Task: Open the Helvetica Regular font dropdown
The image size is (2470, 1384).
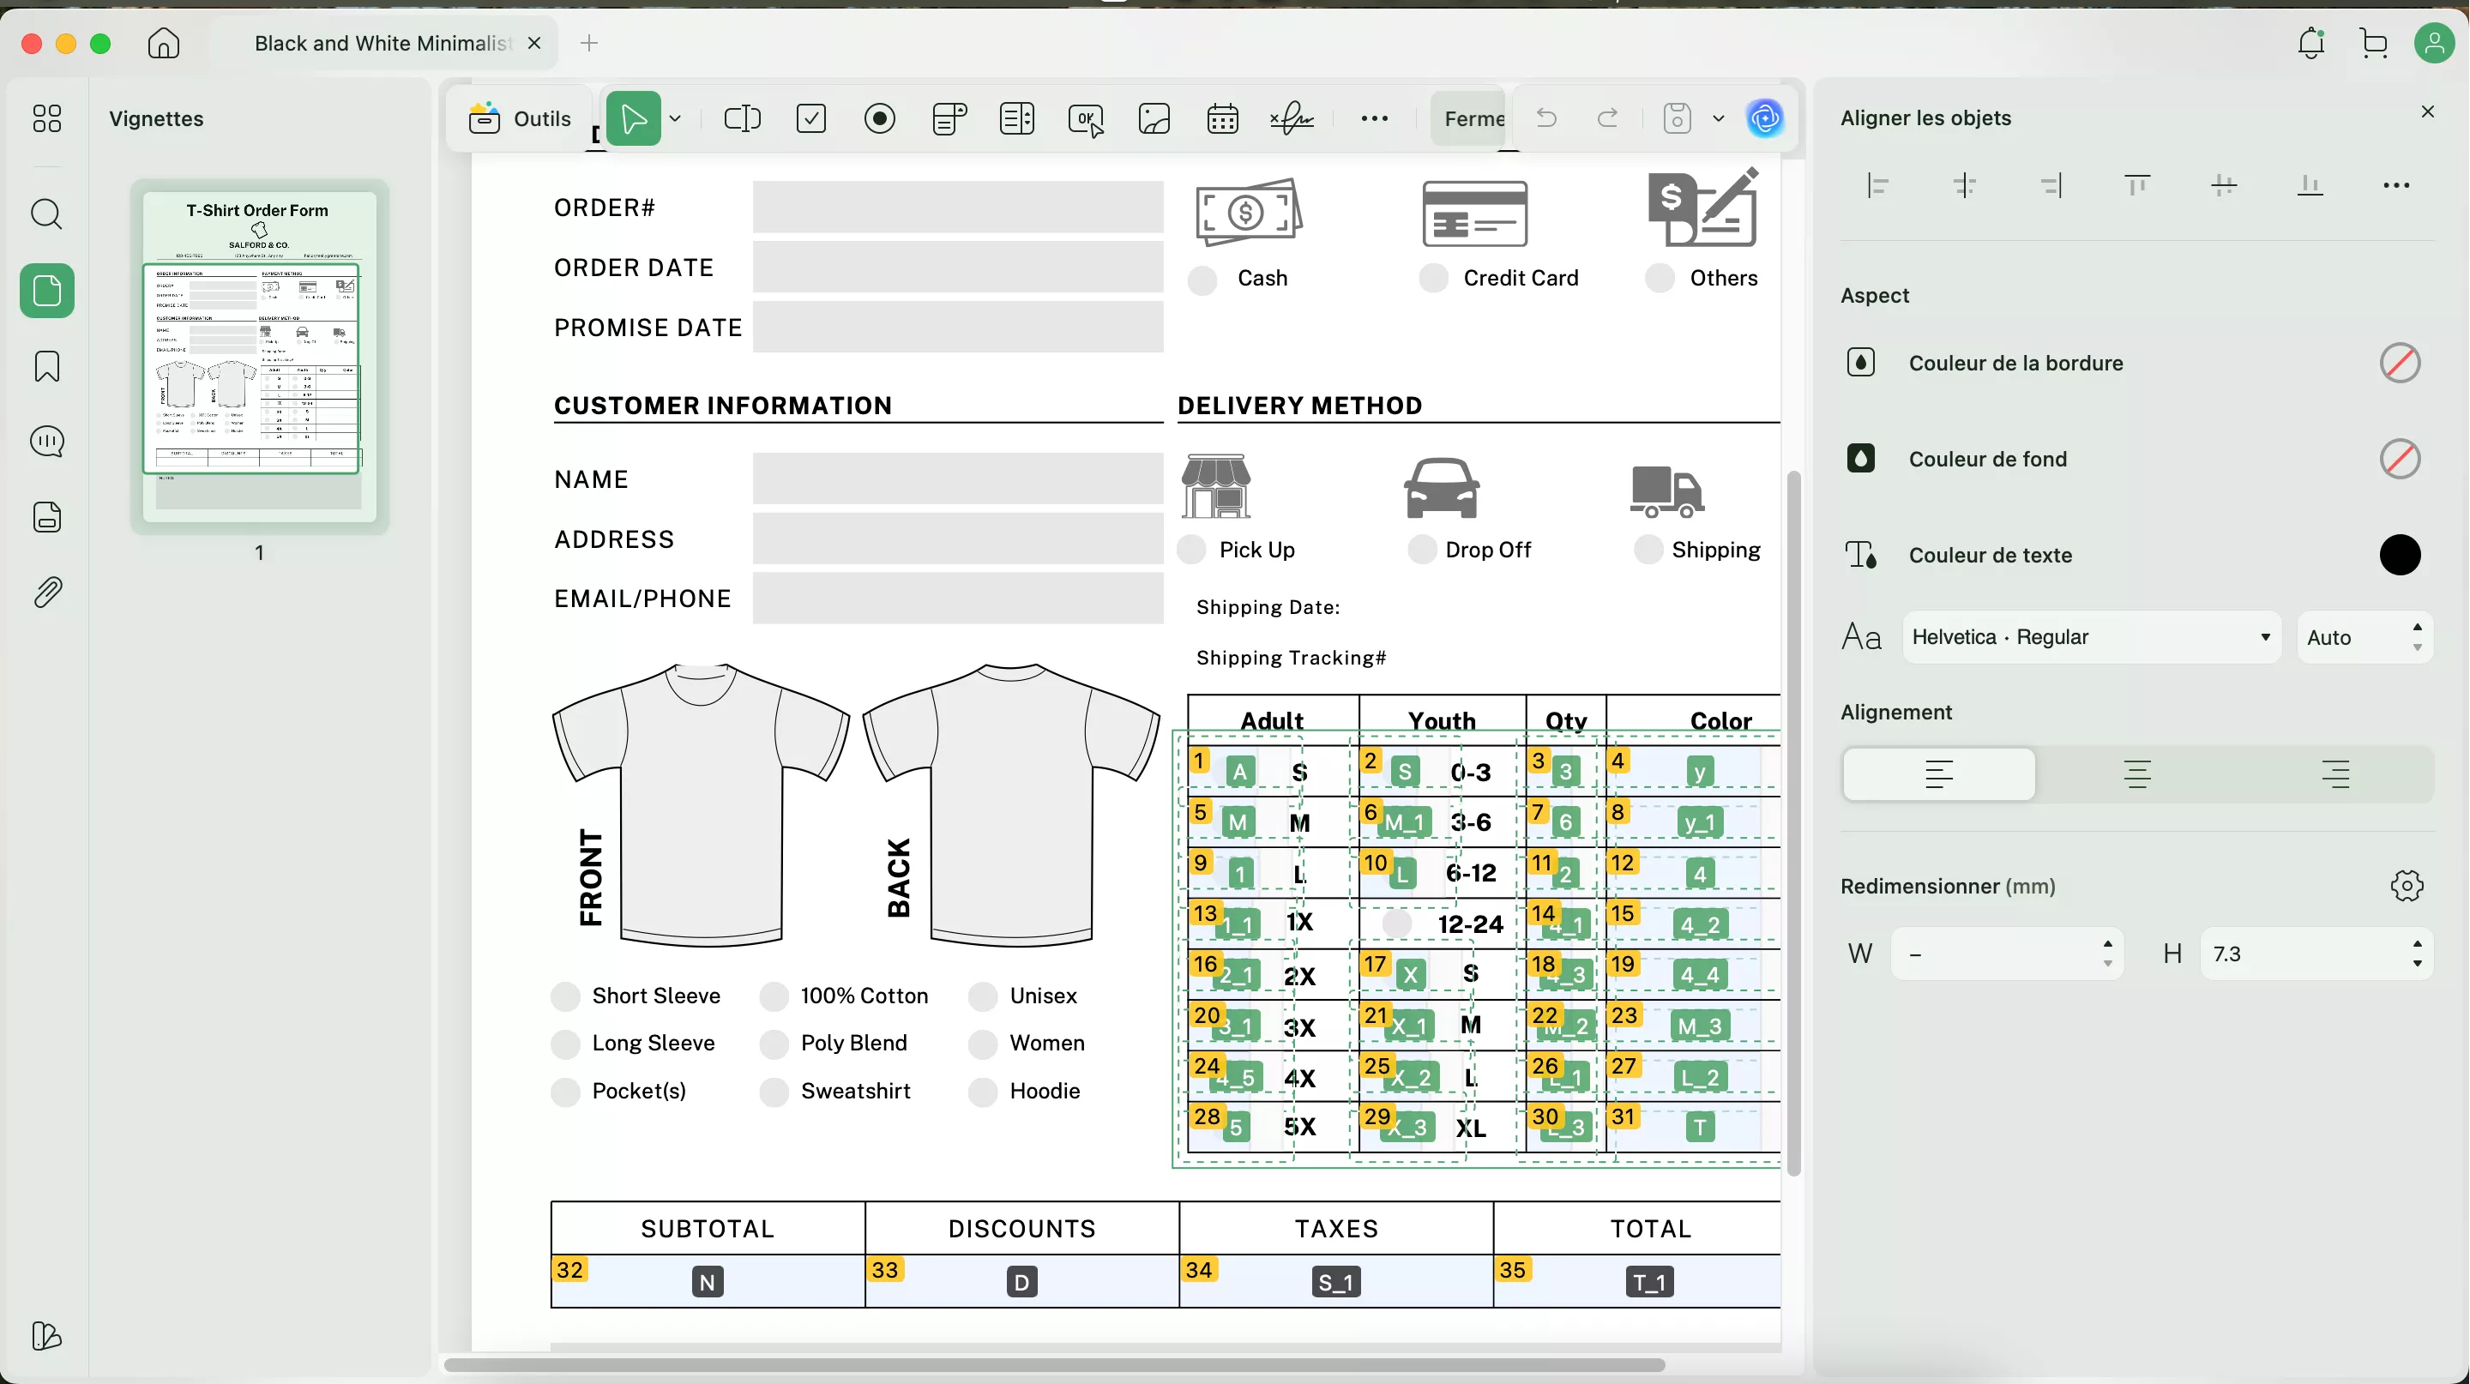Action: click(x=2090, y=637)
